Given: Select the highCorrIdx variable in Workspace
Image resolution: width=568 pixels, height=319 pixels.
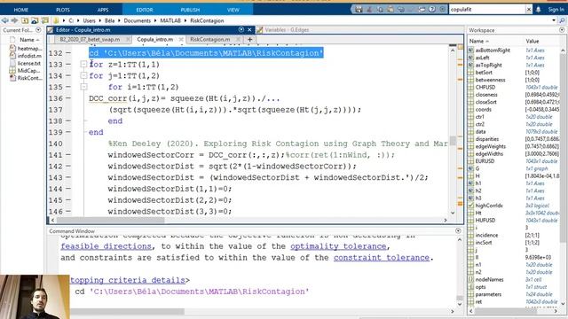Looking at the screenshot, I should coord(489,206).
